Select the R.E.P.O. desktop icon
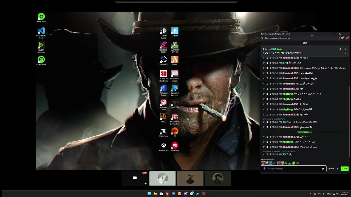Viewport: 351px width, 197px height. [164, 118]
